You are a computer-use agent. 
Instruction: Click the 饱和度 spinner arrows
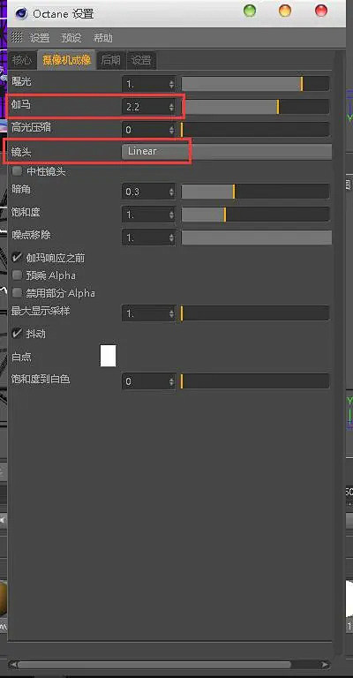click(x=172, y=215)
